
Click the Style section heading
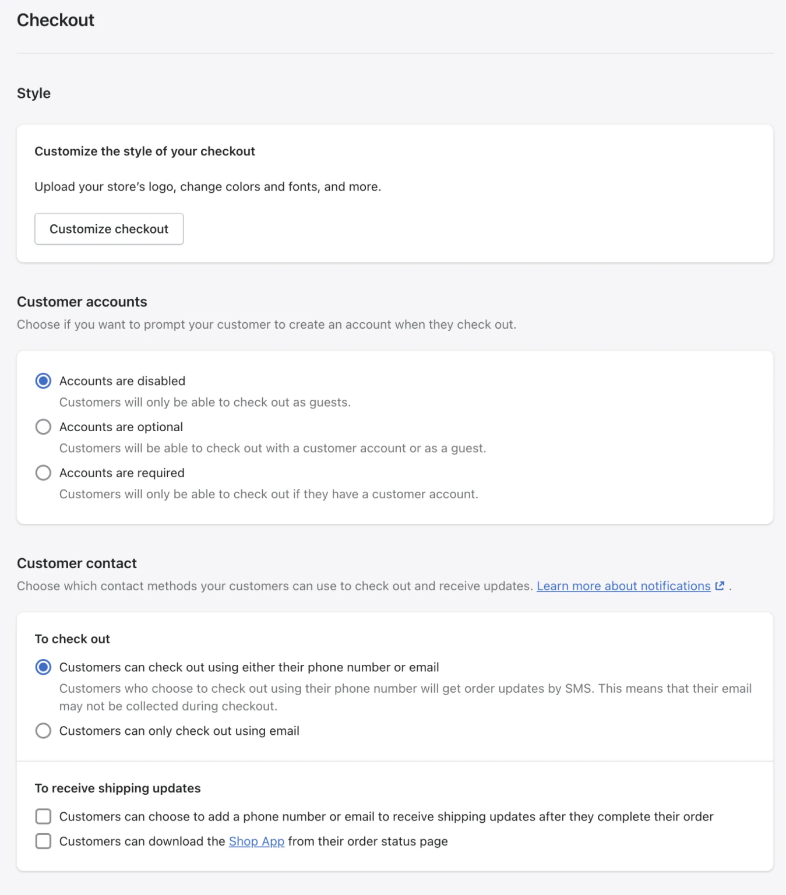click(x=33, y=93)
